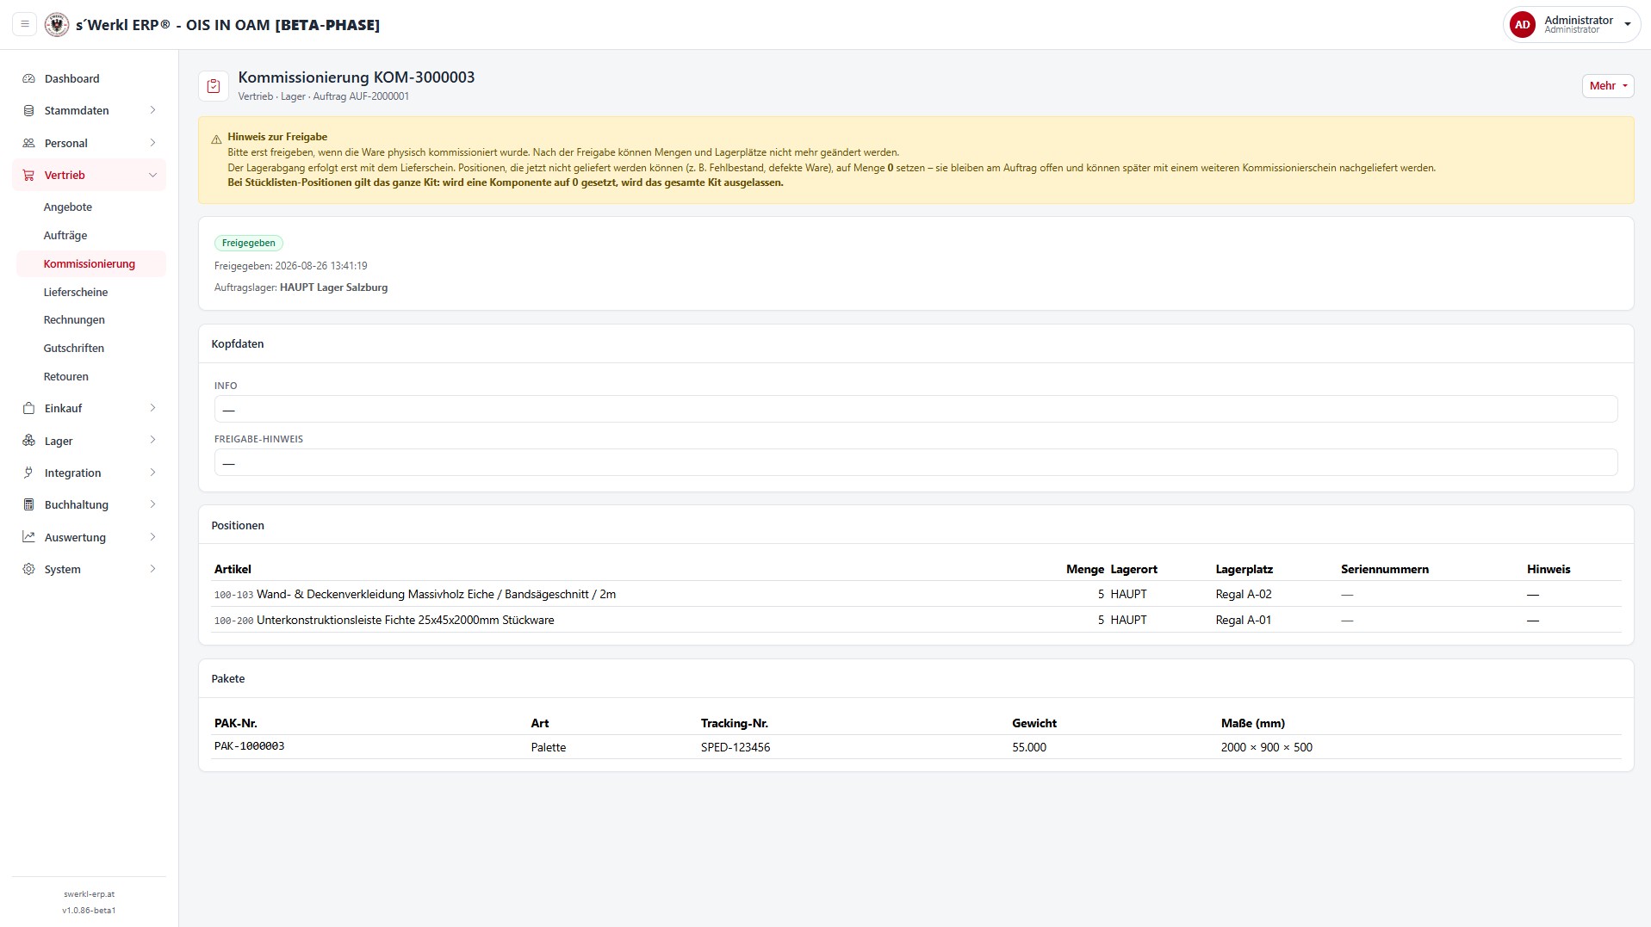Expand the Integration menu chevron
The height and width of the screenshot is (927, 1651).
point(152,473)
